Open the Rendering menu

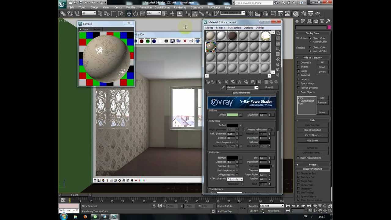(180, 7)
